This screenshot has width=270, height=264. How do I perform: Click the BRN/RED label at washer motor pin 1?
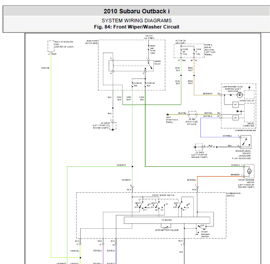coord(235,175)
